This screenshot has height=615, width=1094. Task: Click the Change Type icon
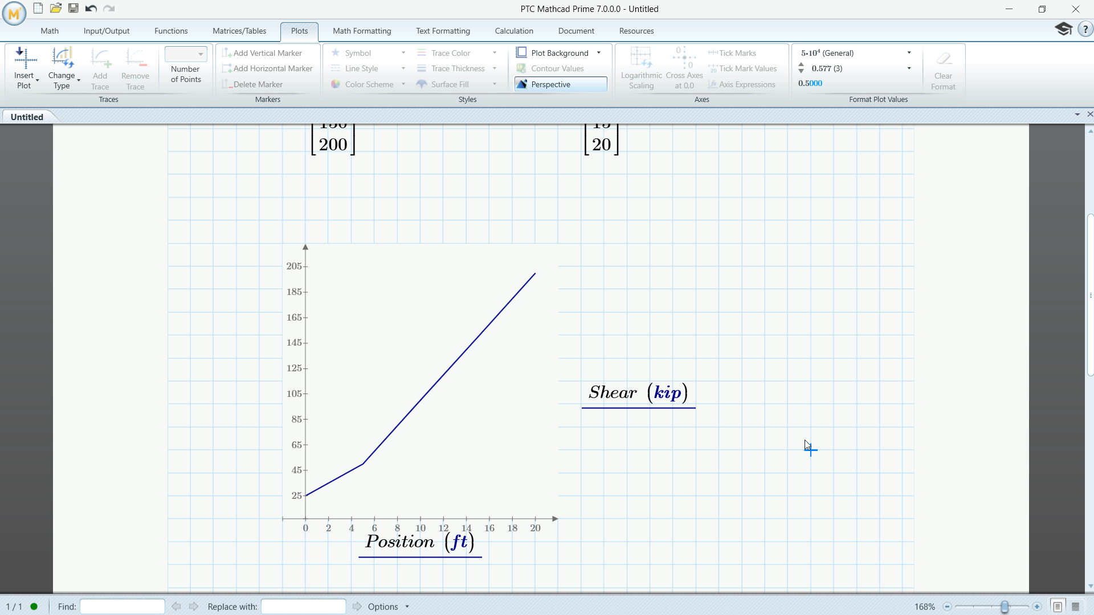62,58
